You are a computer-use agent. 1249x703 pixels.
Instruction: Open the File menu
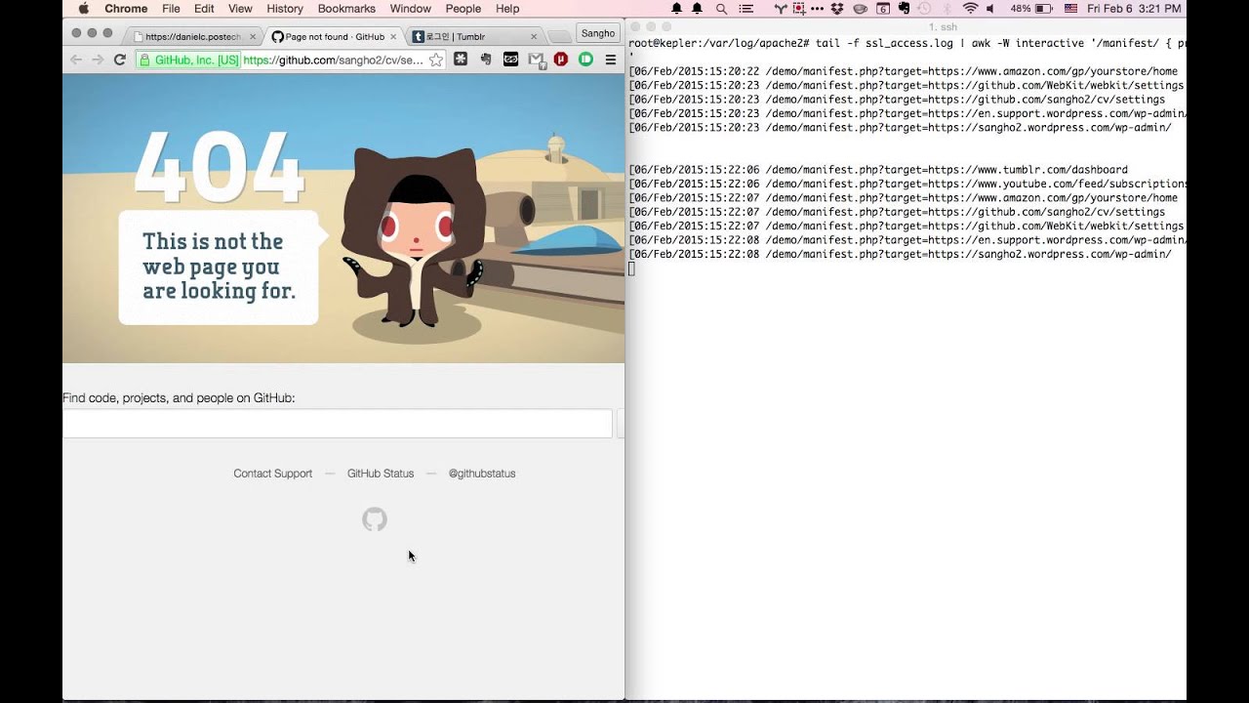click(171, 9)
